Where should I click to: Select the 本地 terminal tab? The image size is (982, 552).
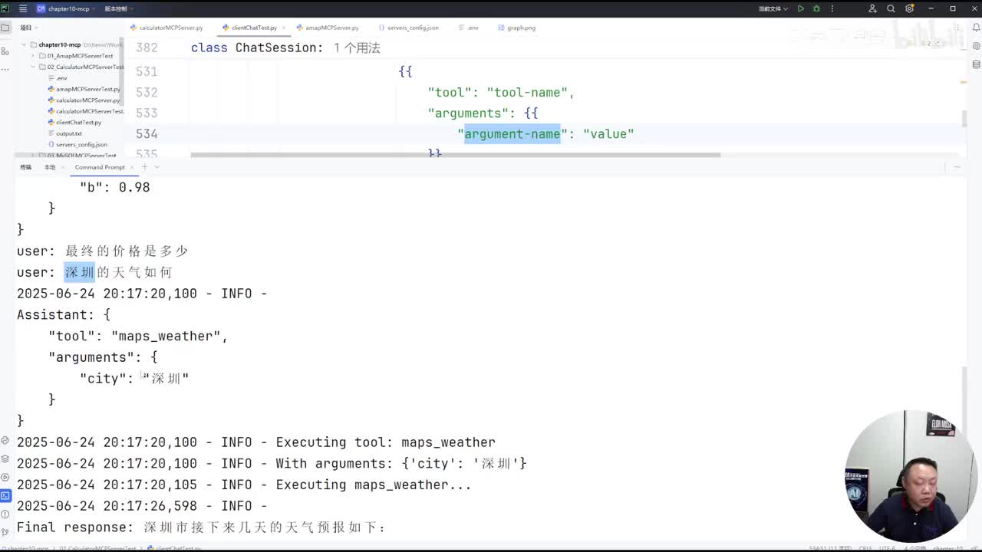[50, 167]
